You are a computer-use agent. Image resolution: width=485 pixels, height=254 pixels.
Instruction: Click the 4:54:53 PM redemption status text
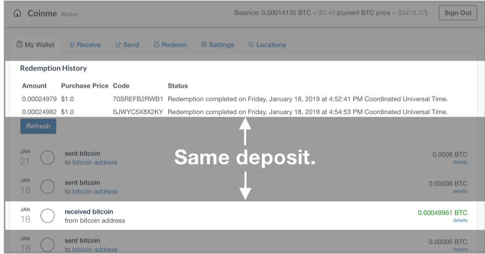click(308, 112)
